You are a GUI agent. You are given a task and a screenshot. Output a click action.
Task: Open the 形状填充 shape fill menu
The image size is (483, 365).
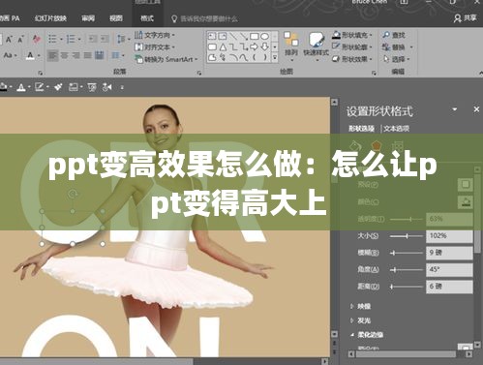[x=352, y=35]
